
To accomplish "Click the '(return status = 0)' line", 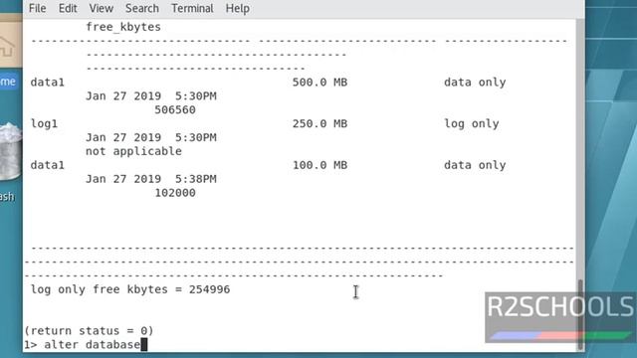I will coord(89,331).
